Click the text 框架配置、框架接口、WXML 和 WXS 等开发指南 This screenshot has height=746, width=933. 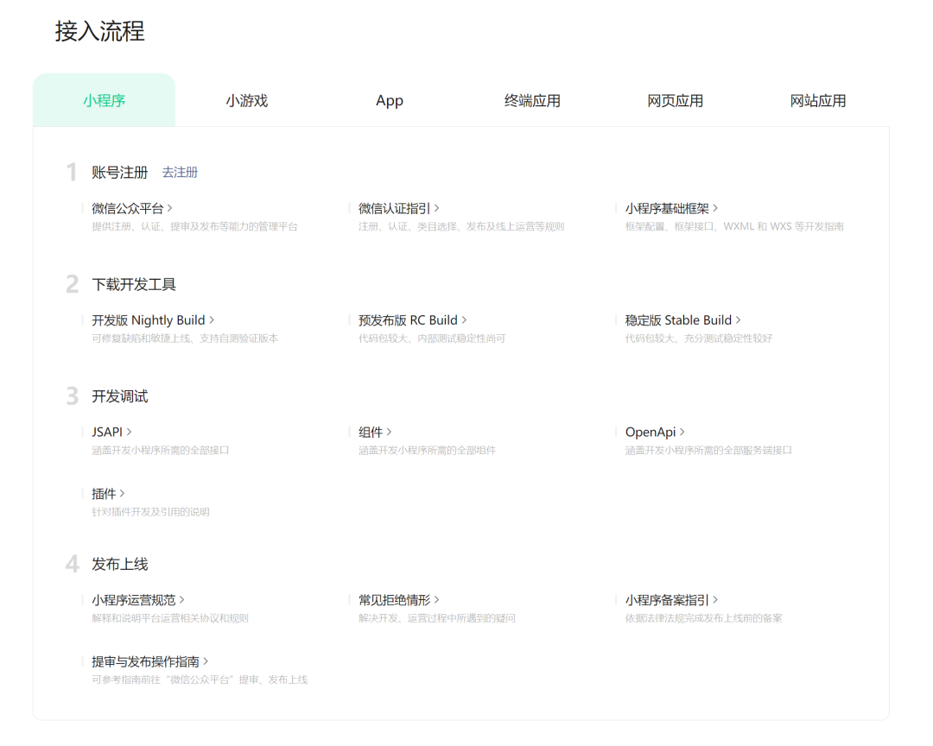point(734,227)
